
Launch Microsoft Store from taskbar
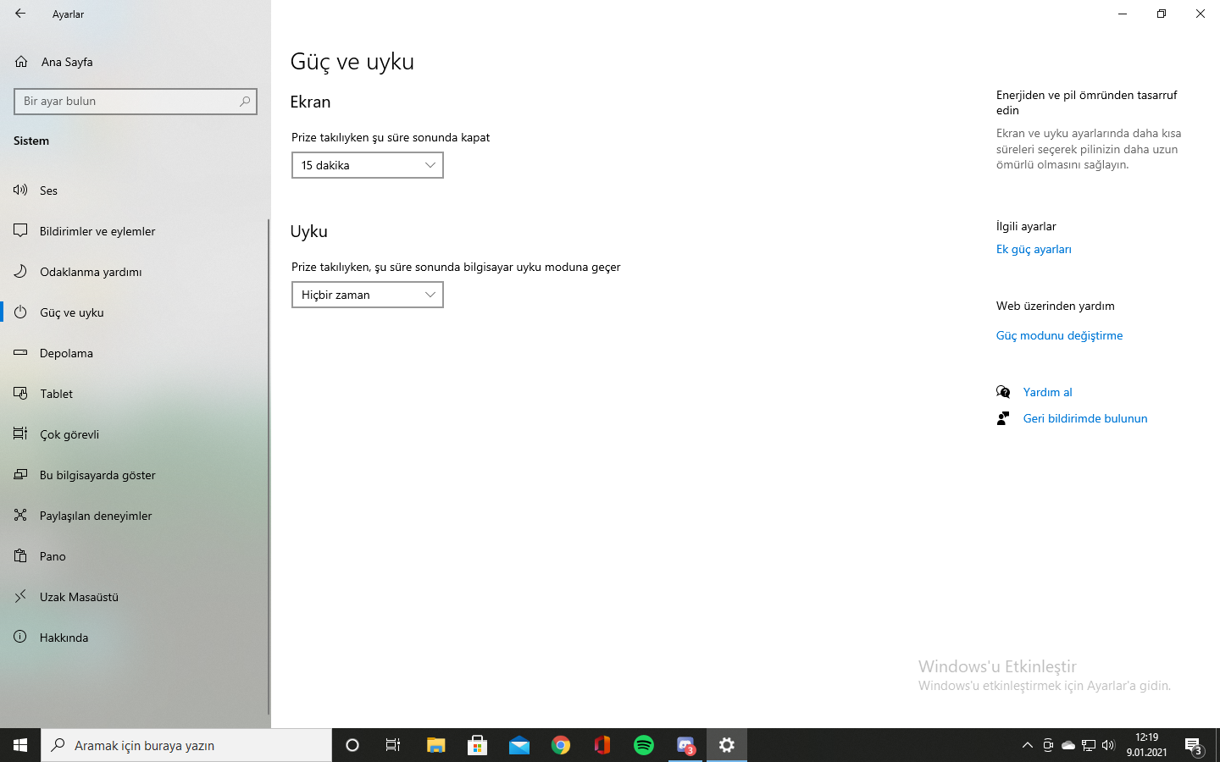tap(477, 745)
